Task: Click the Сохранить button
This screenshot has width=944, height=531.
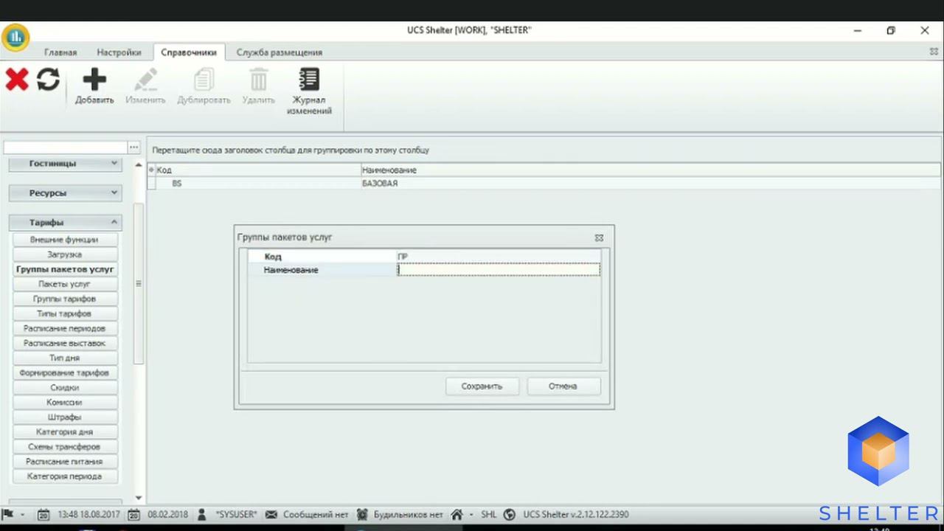Action: pos(482,386)
